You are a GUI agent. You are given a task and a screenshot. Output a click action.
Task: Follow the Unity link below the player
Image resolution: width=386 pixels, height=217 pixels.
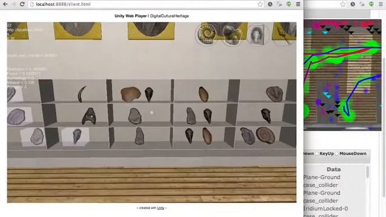(160, 208)
